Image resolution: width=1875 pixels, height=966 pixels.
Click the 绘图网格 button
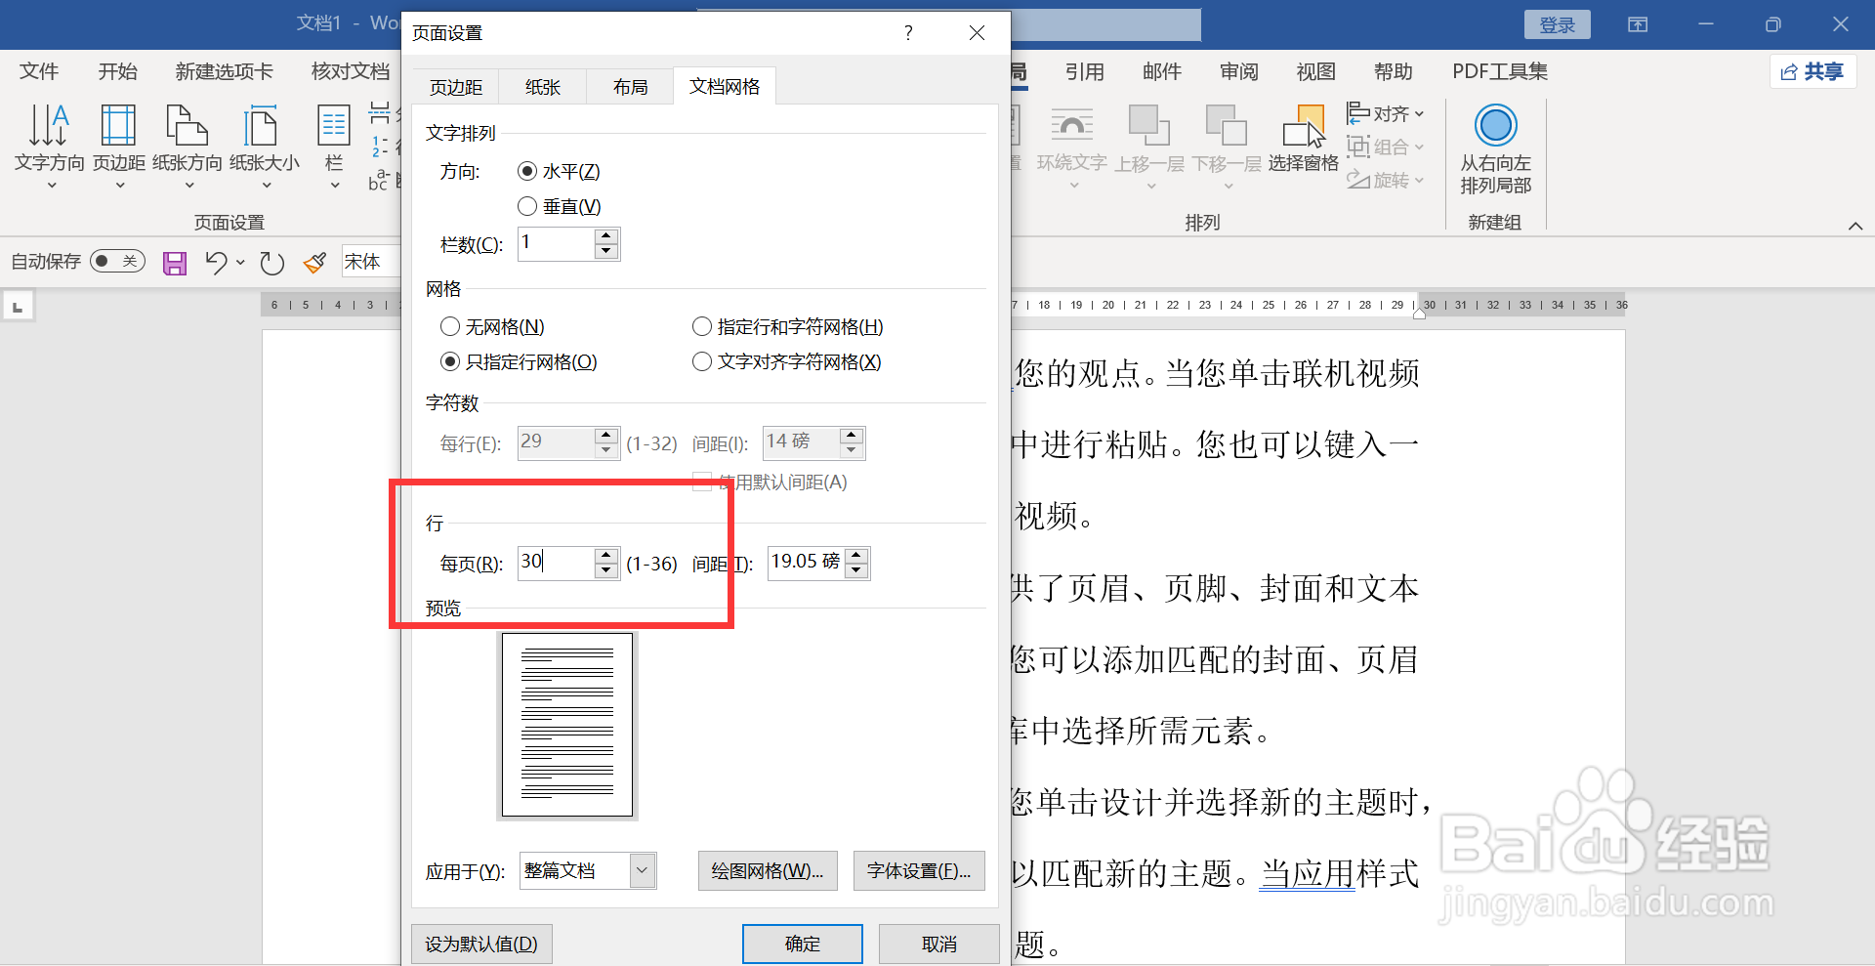coord(767,870)
